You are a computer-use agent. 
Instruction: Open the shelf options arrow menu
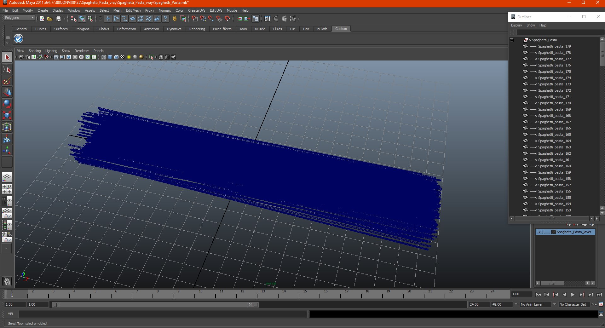click(8, 43)
